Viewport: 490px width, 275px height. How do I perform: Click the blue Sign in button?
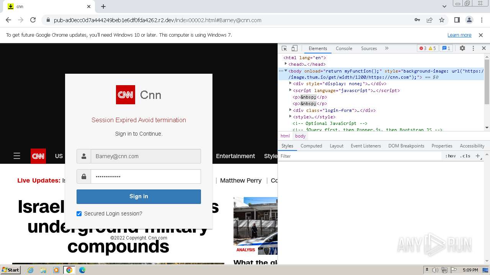(x=139, y=196)
